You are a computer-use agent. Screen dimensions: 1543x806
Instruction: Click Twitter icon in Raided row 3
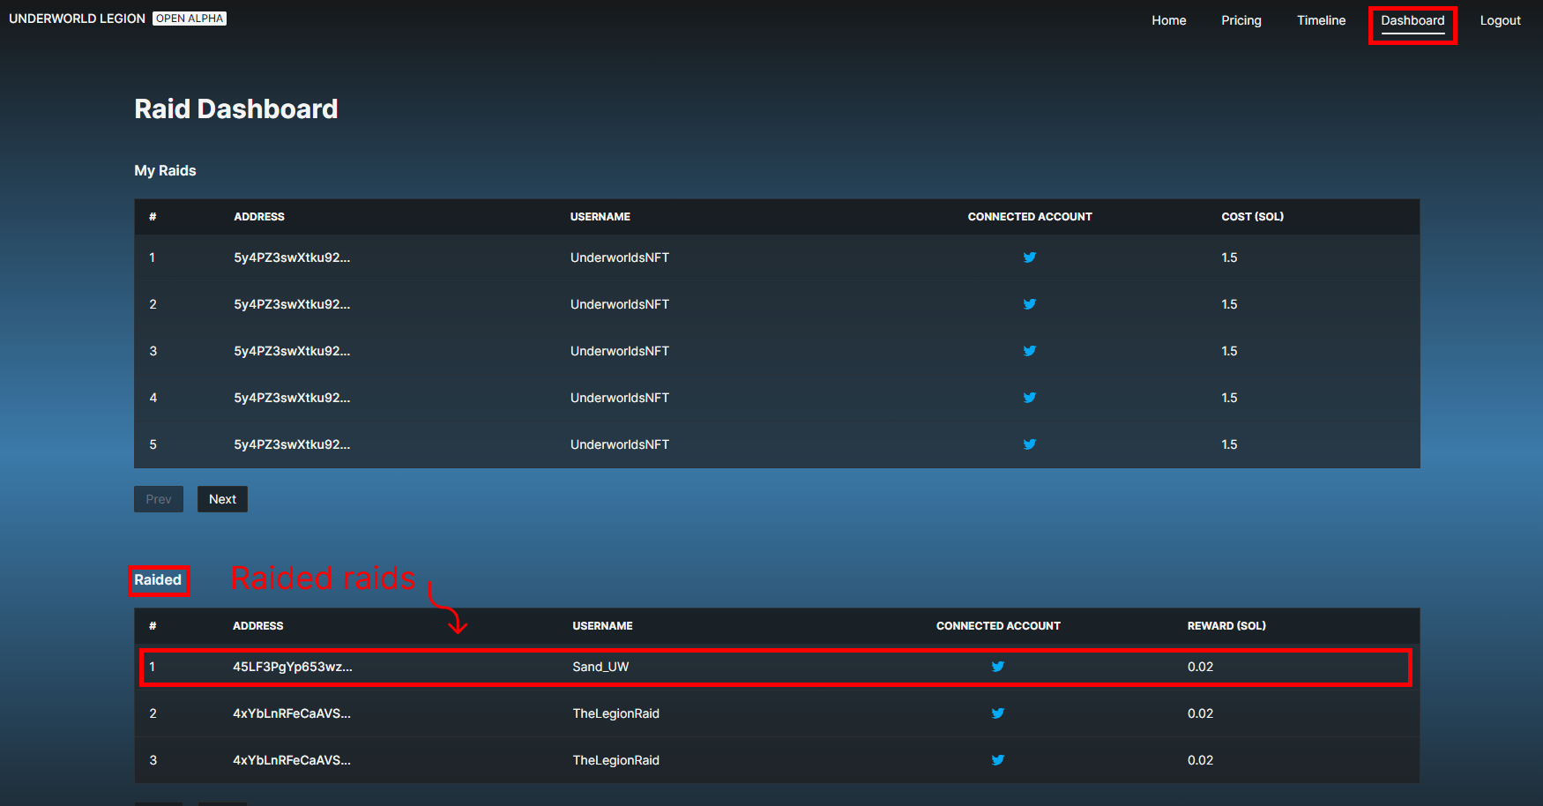997,760
